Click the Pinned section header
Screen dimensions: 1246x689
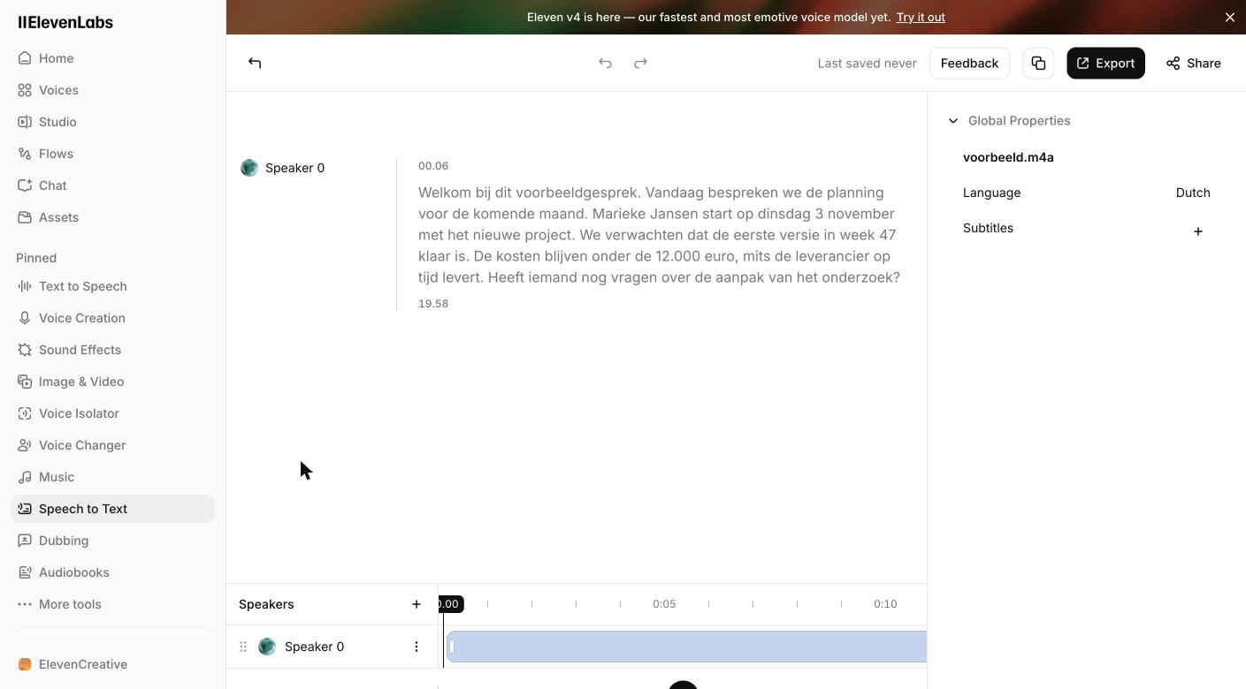tap(36, 258)
